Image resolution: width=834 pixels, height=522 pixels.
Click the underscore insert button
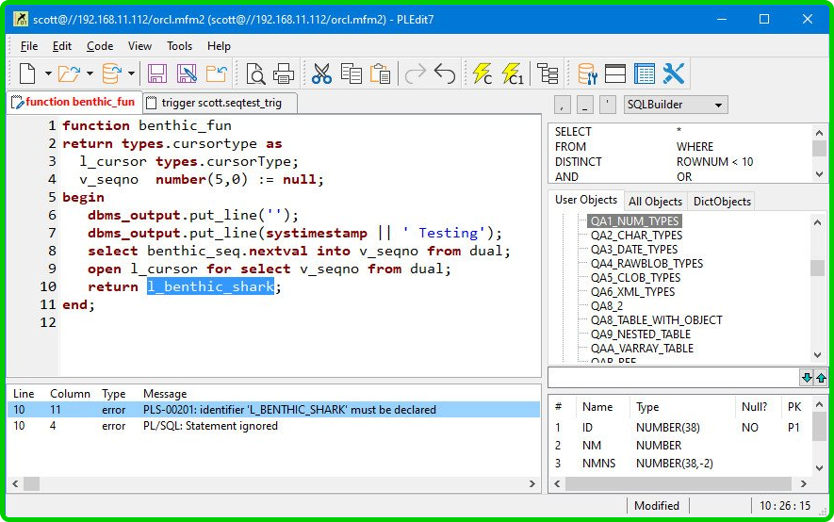point(585,105)
